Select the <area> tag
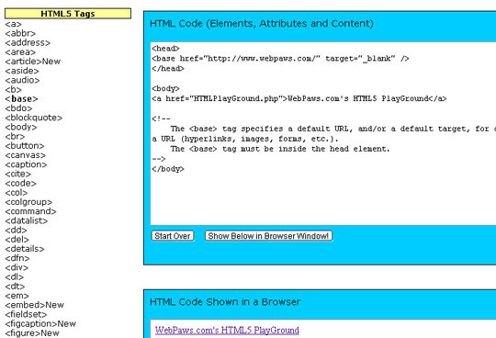 coord(20,51)
